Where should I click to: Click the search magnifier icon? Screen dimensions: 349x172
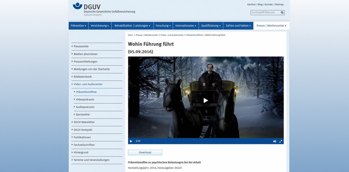282,13
